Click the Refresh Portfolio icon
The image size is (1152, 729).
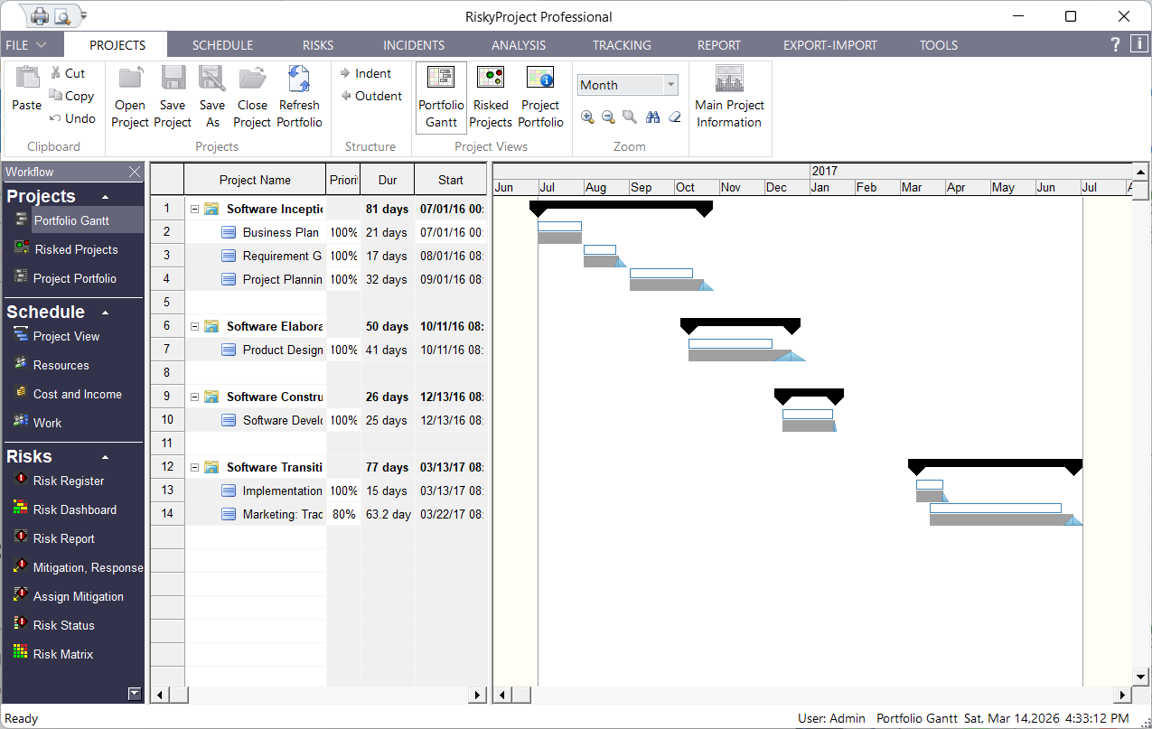coord(299,79)
